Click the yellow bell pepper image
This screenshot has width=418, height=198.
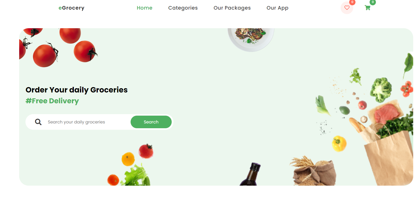tap(339, 144)
